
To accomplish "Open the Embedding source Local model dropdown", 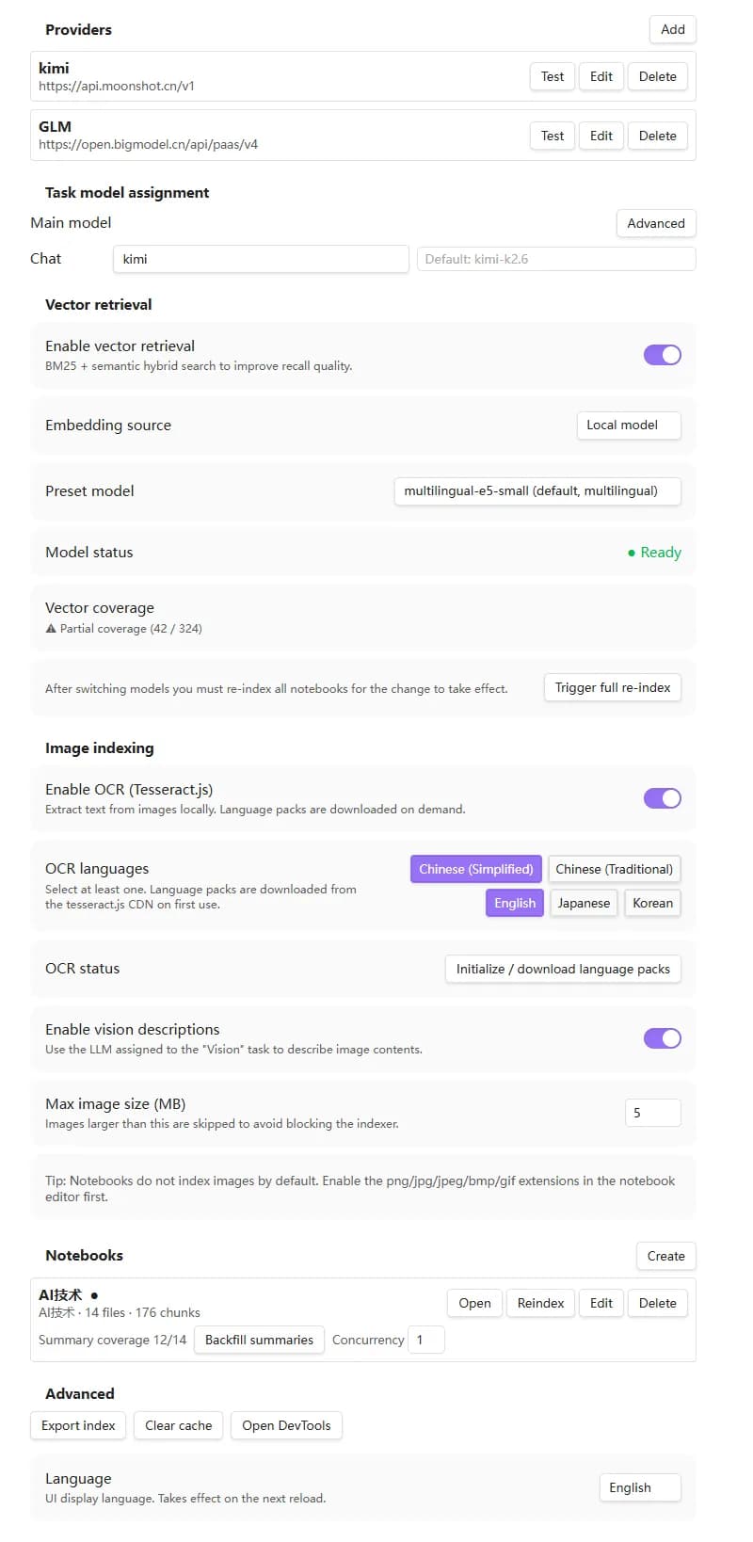I will click(629, 425).
